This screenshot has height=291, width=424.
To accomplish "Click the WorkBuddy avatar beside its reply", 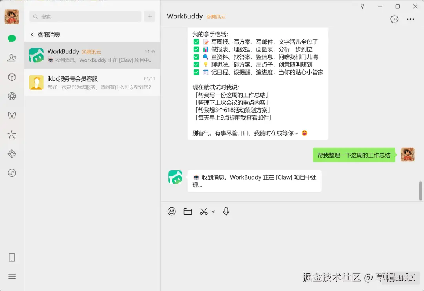I will [175, 177].
